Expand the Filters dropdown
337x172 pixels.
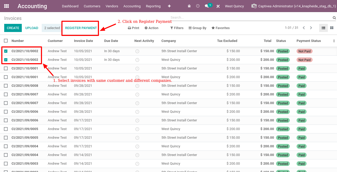pyautogui.click(x=177, y=28)
